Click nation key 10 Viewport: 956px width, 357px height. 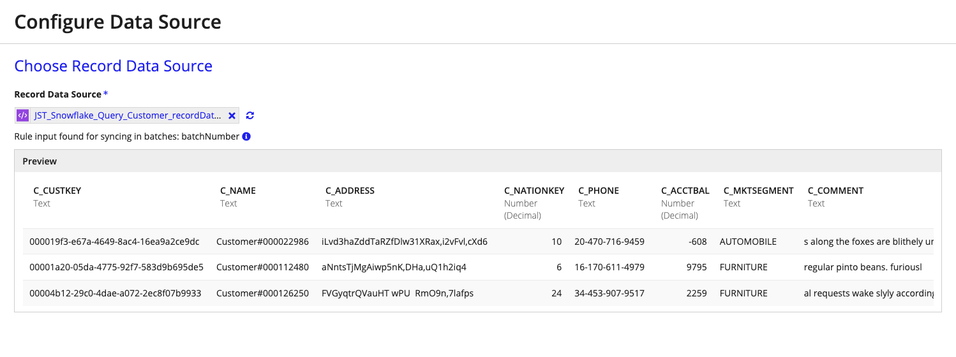[x=556, y=242]
